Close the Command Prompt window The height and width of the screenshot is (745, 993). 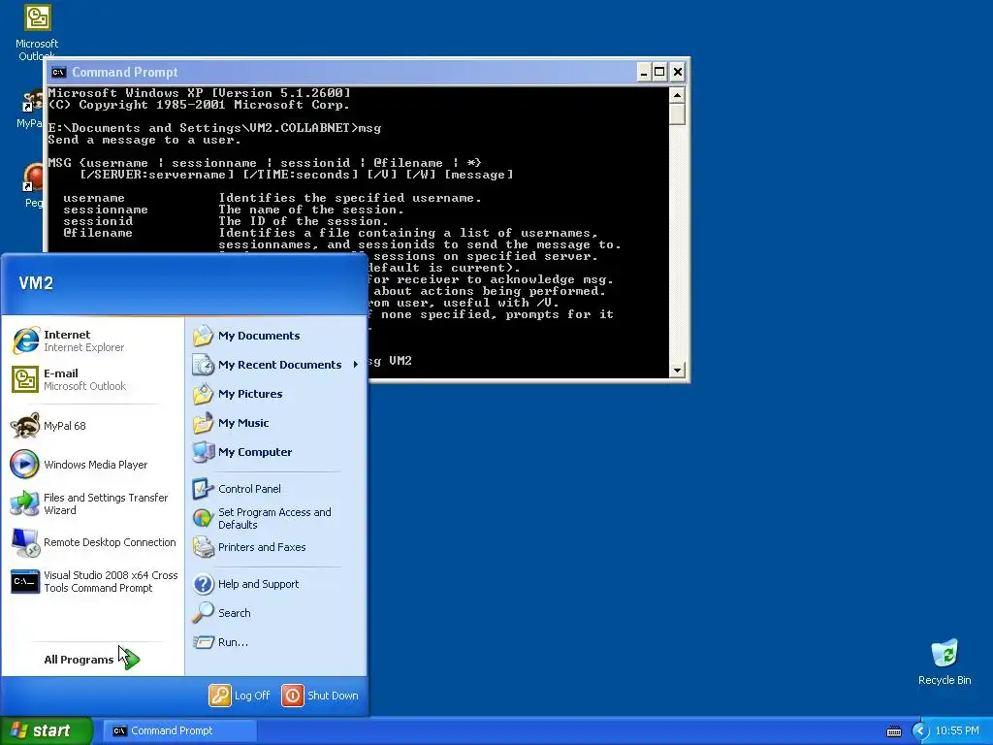tap(677, 72)
